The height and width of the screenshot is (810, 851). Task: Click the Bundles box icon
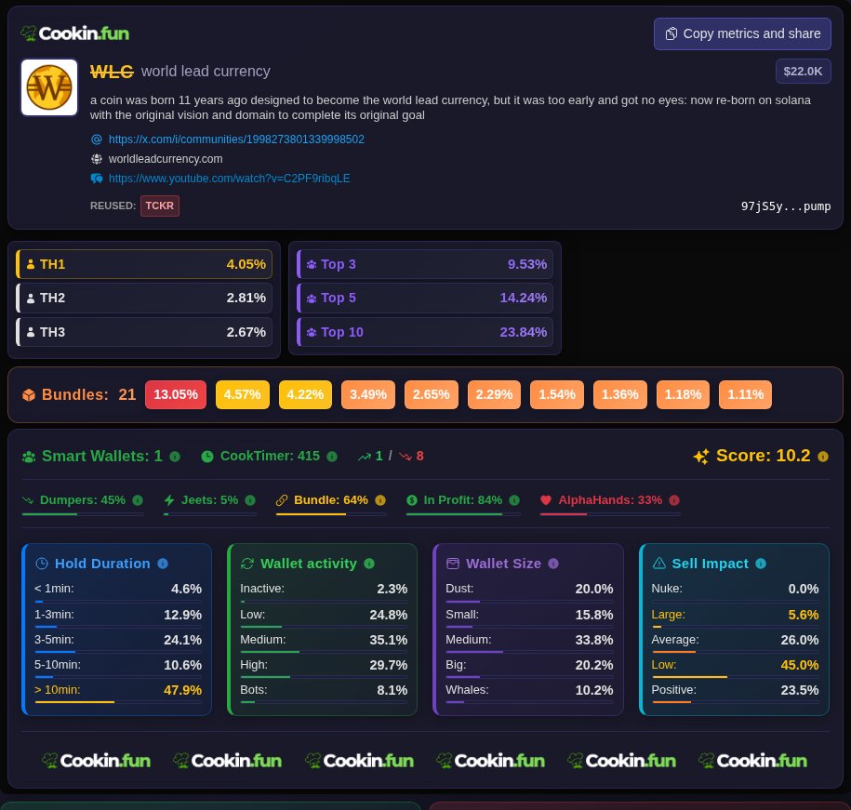(x=29, y=395)
